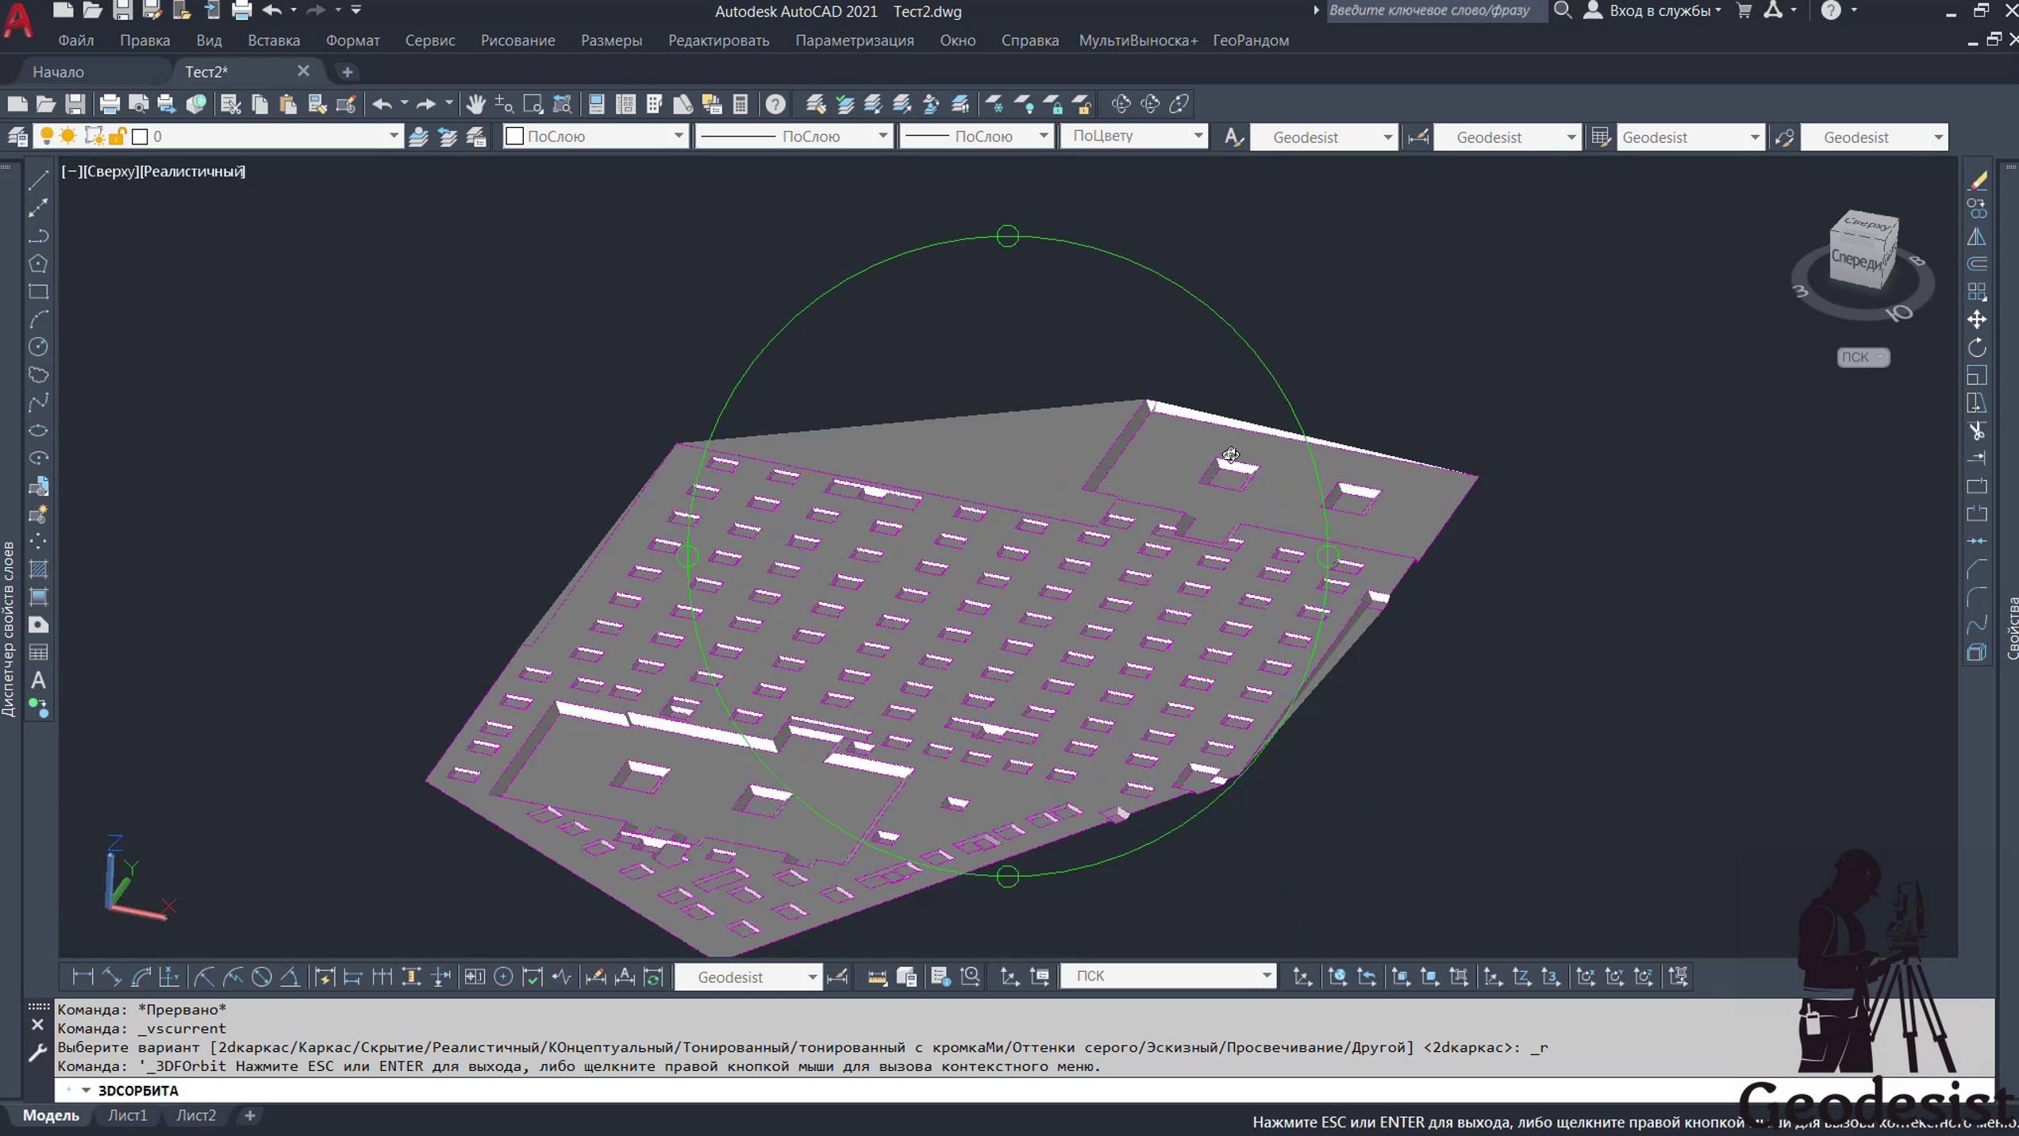
Task: Switch to the Лист1 layout tab
Action: (x=127, y=1115)
